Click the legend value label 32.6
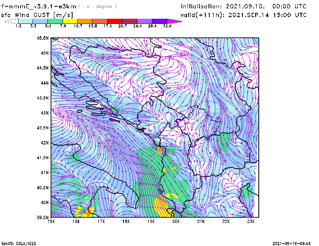The height and width of the screenshot is (246, 319). pyautogui.click(x=167, y=26)
